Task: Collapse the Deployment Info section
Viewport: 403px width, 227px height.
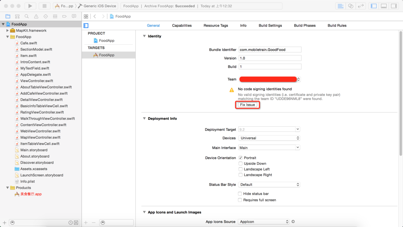Action: point(144,119)
